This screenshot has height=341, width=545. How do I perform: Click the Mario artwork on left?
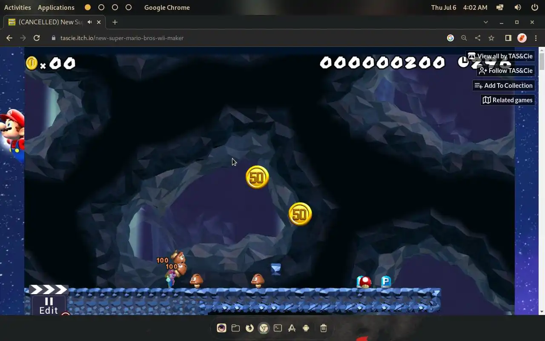point(12,135)
